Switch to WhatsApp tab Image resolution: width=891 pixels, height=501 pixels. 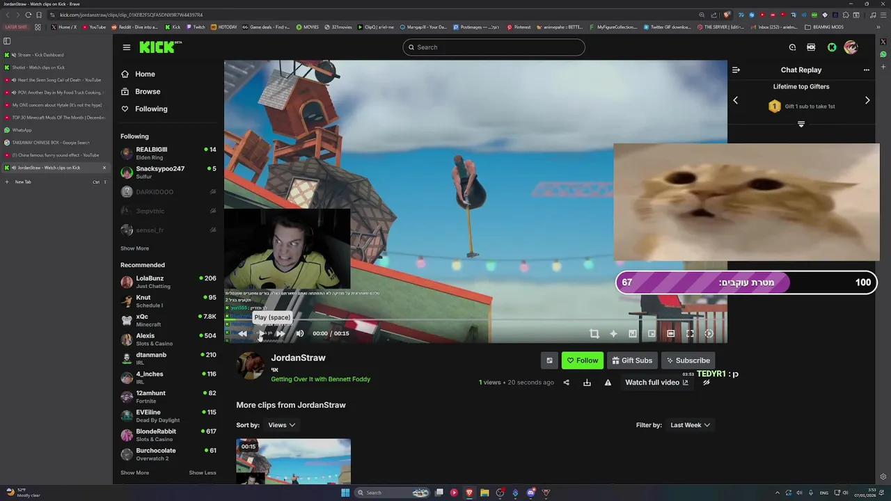pos(55,130)
